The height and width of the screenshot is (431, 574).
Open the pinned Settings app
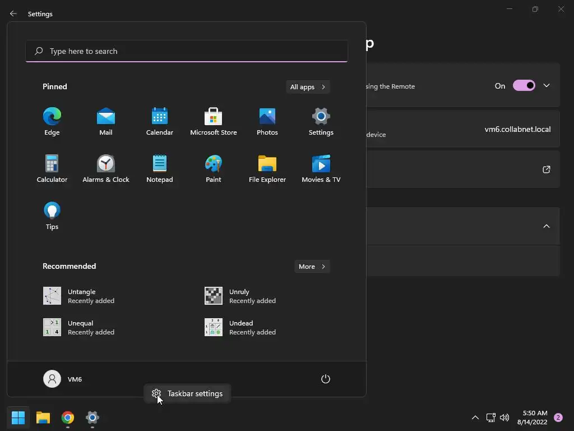click(x=321, y=122)
